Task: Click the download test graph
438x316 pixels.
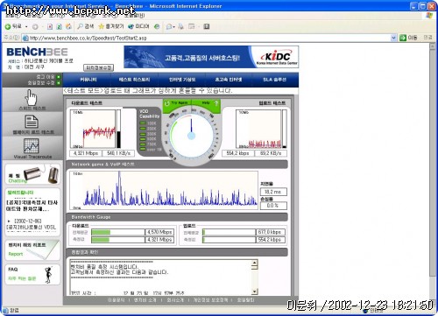Action: click(93, 129)
